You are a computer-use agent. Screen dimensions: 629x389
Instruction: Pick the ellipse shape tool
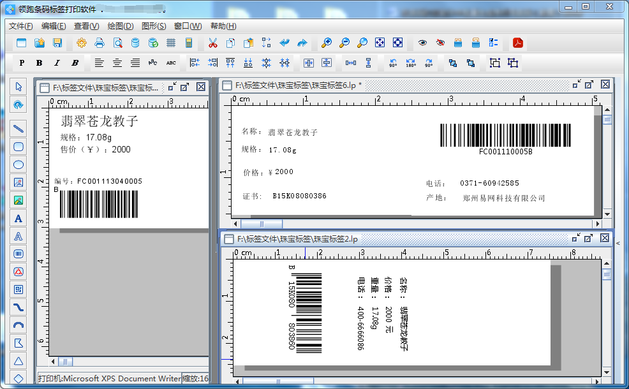click(x=18, y=165)
